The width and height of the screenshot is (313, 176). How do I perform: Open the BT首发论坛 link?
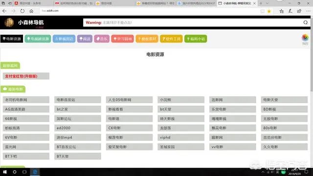(x=78, y=147)
